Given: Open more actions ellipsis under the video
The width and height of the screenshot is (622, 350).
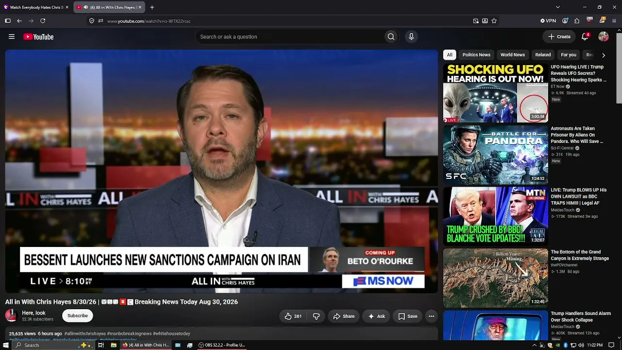Looking at the screenshot, I should pyautogui.click(x=431, y=316).
